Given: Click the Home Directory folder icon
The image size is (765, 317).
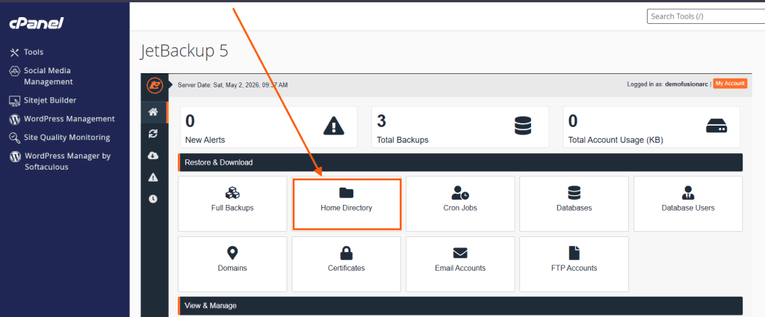Looking at the screenshot, I should (x=347, y=192).
